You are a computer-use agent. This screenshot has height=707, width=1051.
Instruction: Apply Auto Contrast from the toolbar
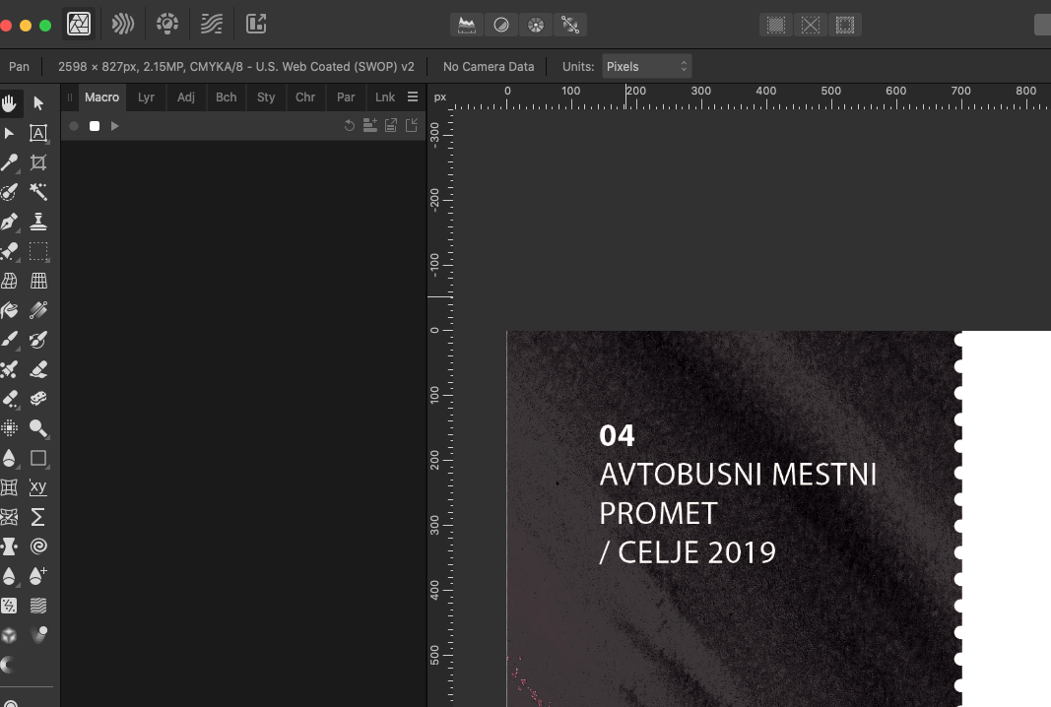(x=501, y=26)
